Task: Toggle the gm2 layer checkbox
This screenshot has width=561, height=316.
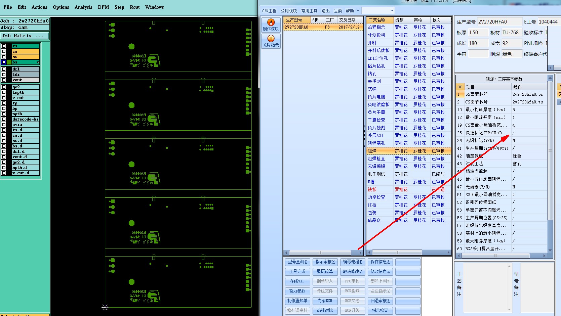Action: [x=4, y=87]
